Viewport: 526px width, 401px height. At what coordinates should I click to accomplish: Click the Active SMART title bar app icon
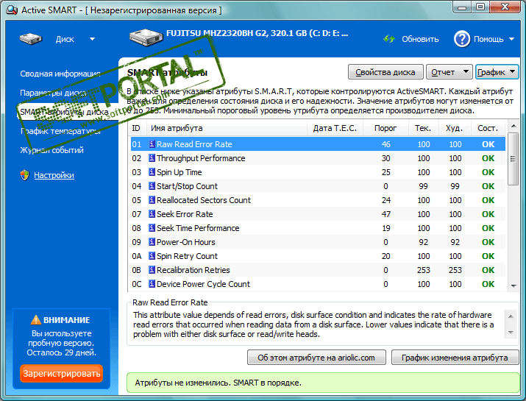click(12, 10)
